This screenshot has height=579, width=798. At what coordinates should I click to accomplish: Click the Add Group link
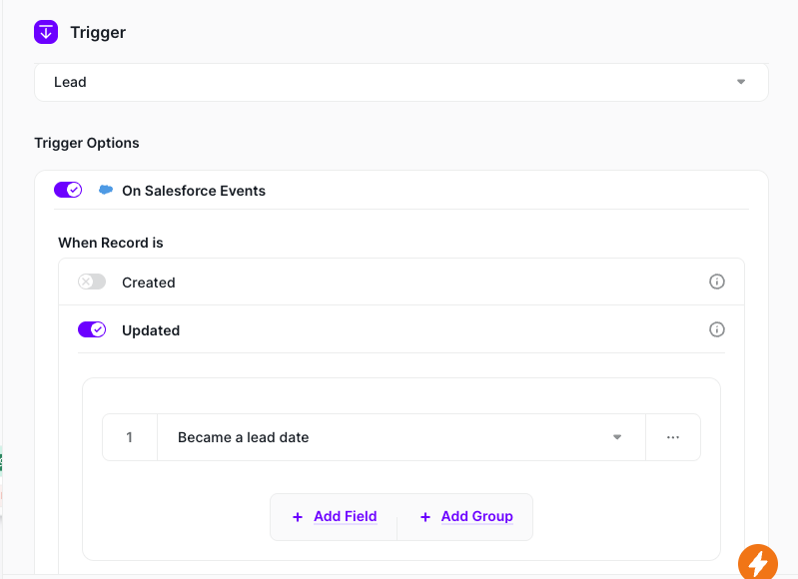click(476, 516)
